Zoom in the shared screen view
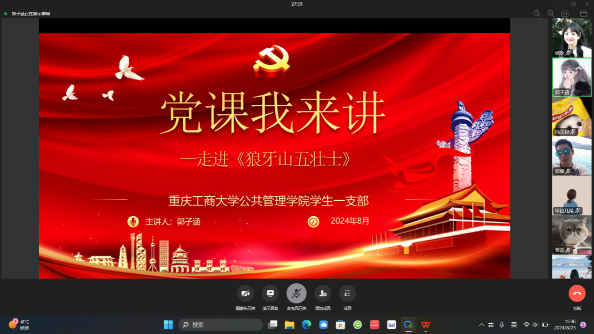 (551, 14)
